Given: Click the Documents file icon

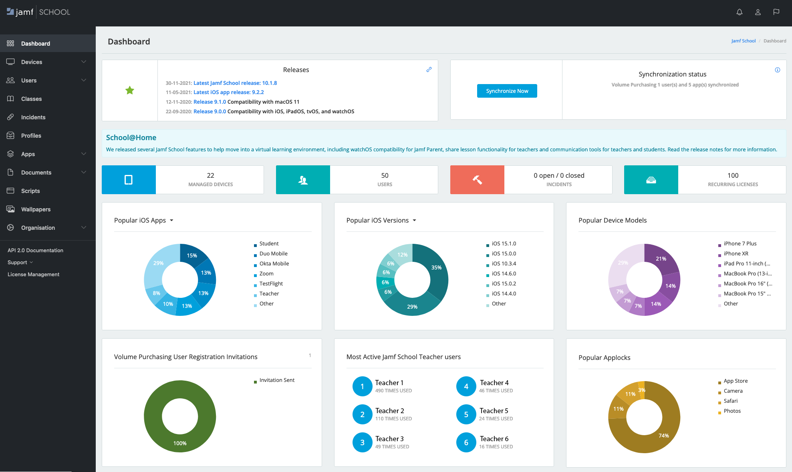Looking at the screenshot, I should (10, 172).
